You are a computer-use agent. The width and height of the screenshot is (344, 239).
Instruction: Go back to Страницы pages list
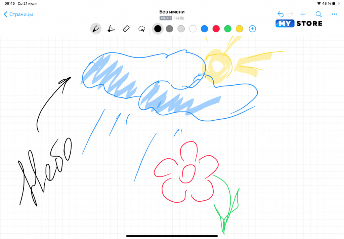pos(18,14)
